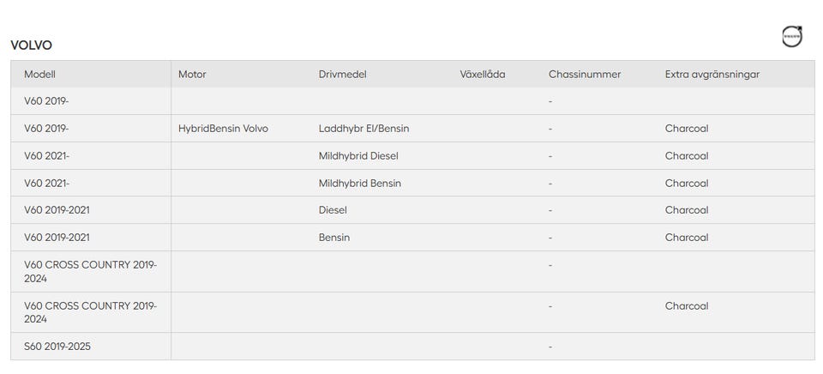Click the S60 2019-2025 model row
This screenshot has height=374, width=823.
pos(412,347)
